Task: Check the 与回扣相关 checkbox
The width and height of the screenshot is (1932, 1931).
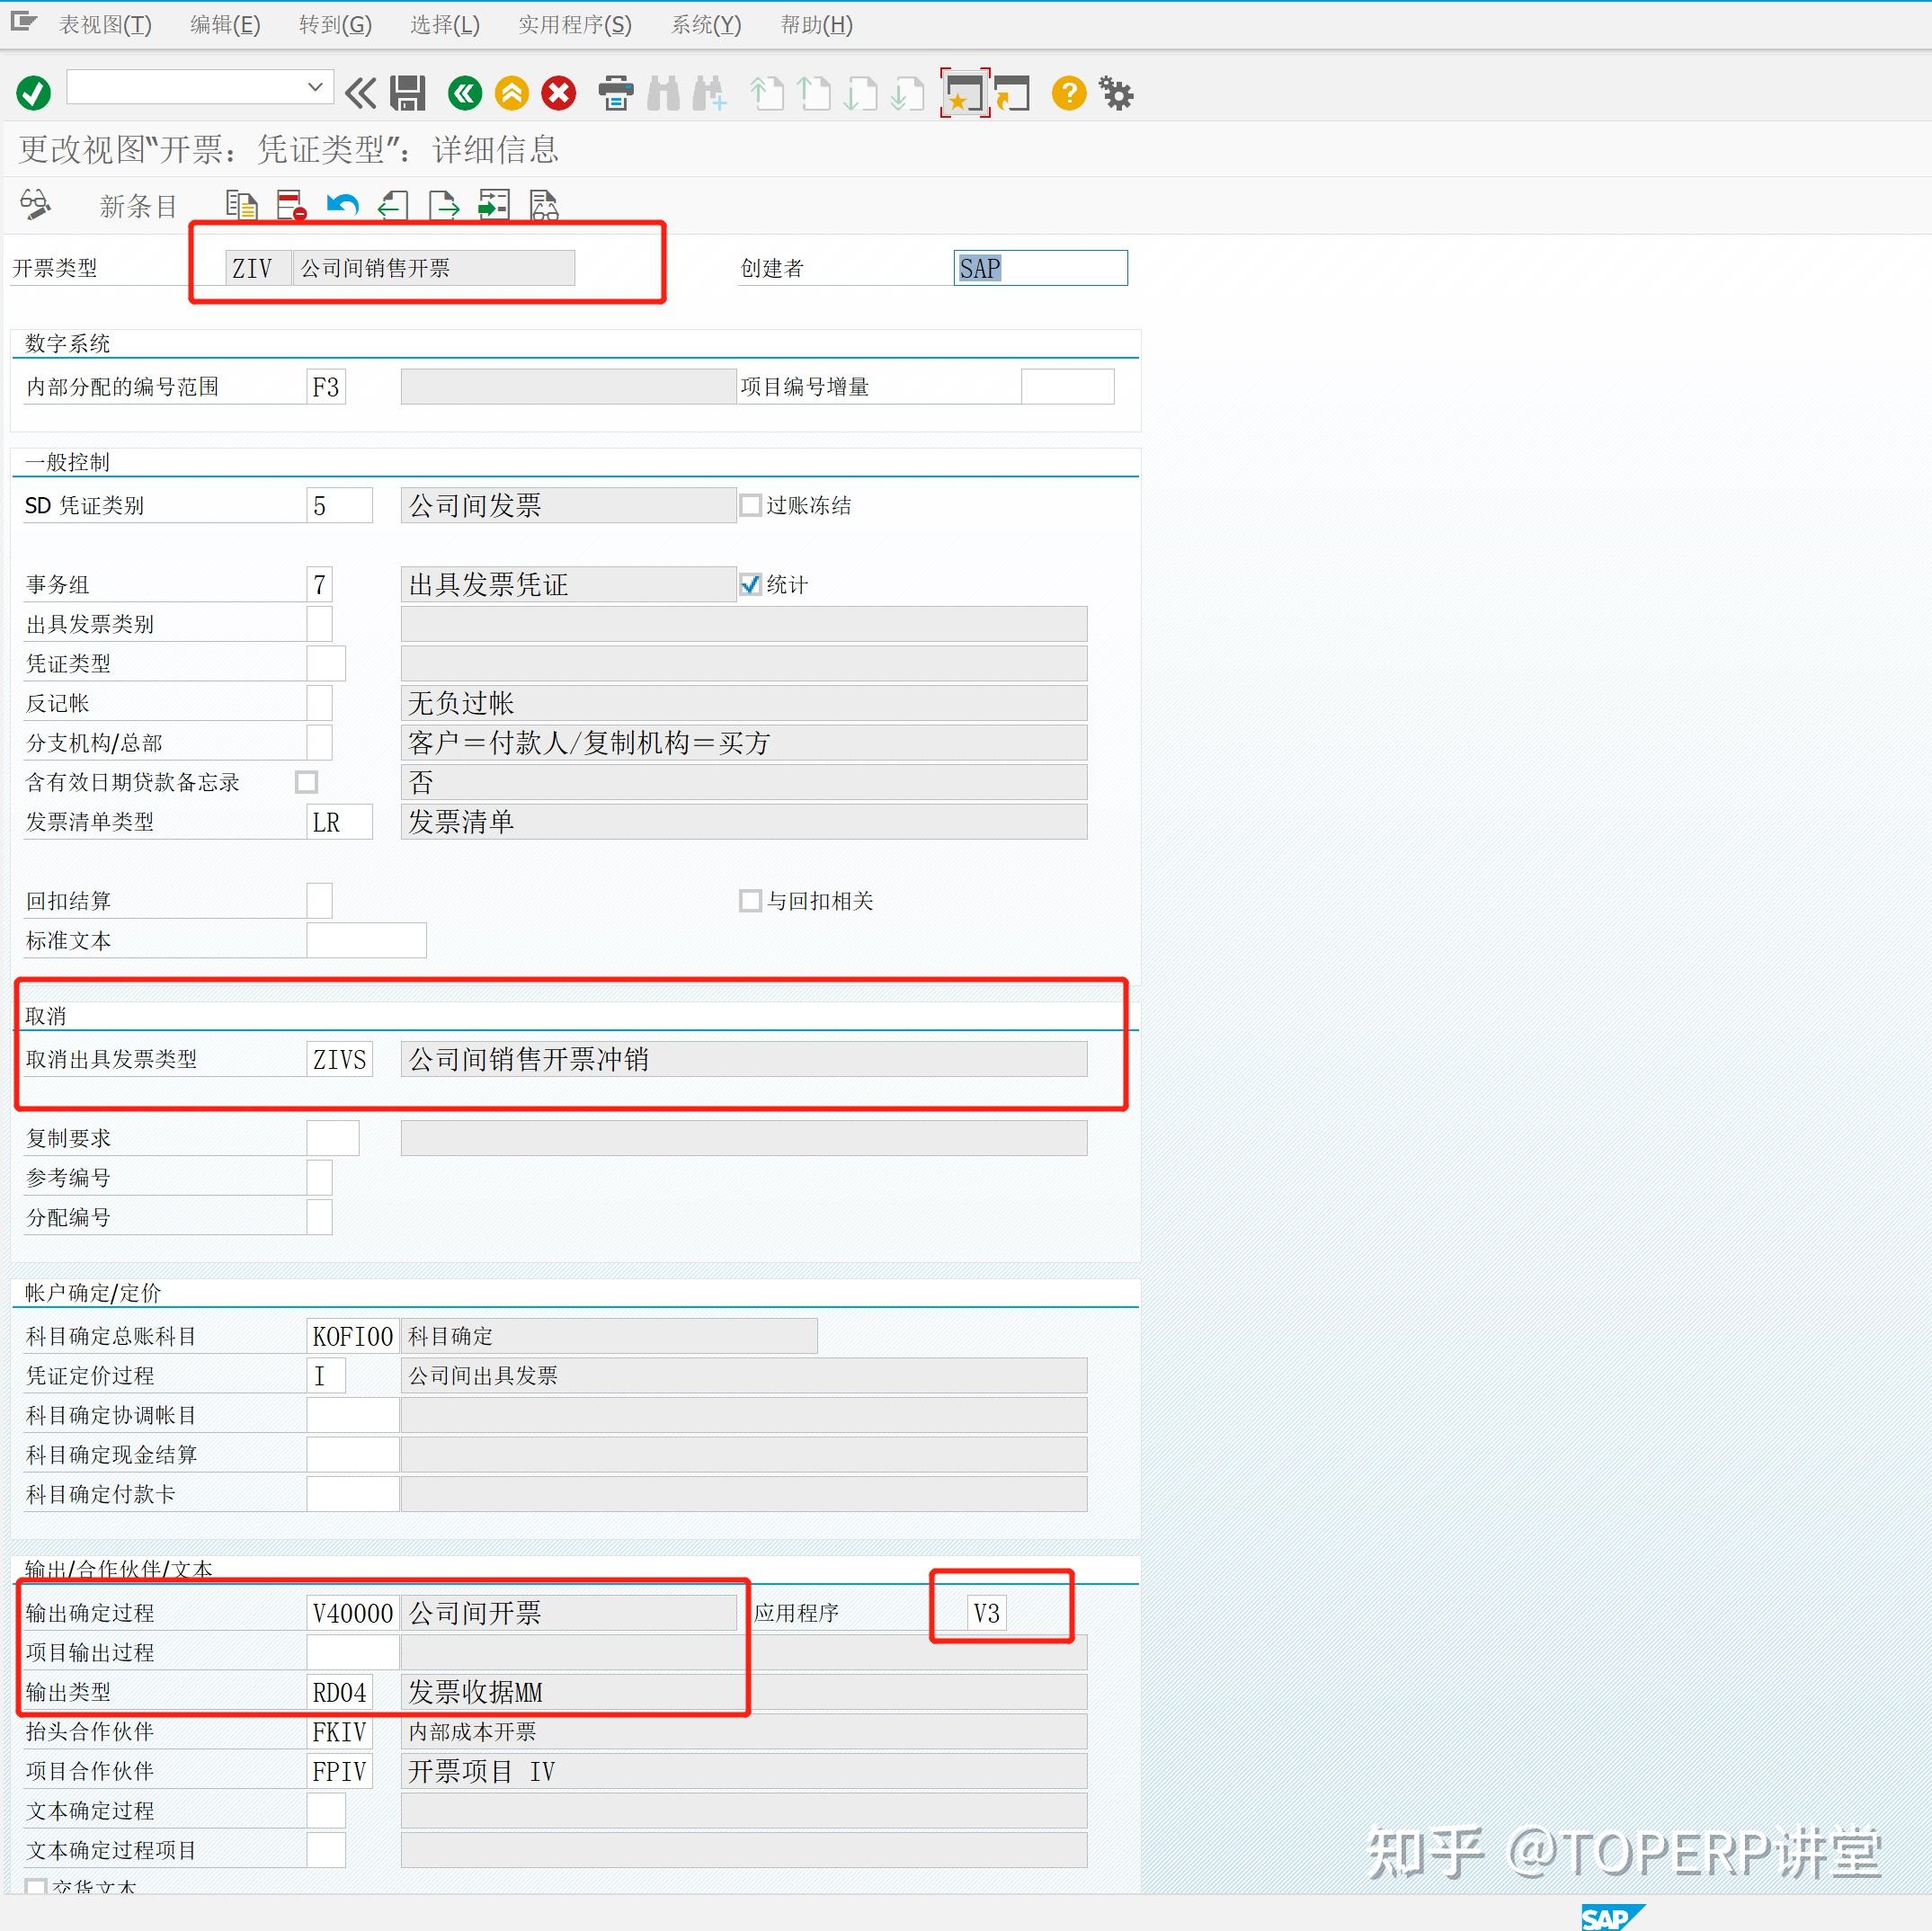Action: tap(751, 900)
